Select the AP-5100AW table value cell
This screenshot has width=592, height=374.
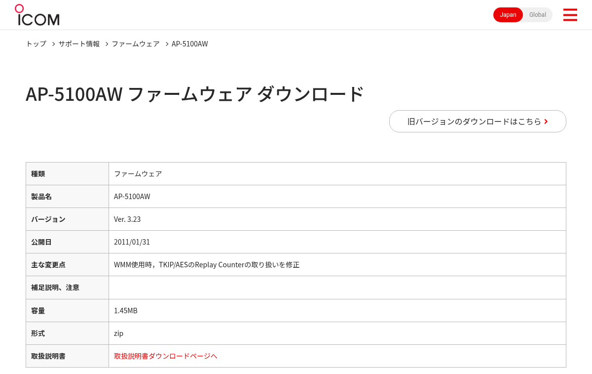coord(337,196)
